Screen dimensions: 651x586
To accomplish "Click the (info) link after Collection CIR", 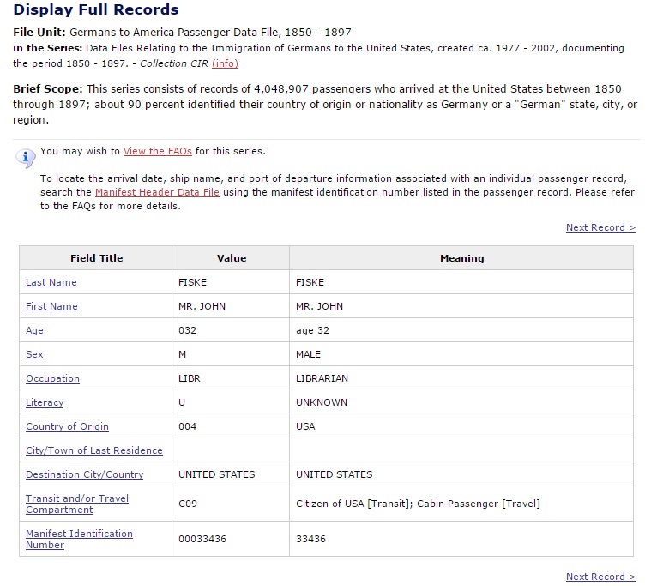I will [225, 63].
